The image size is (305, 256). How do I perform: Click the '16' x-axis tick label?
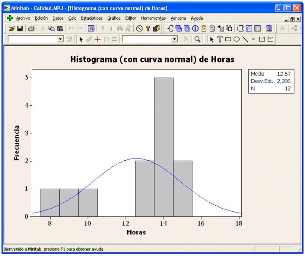[201, 223]
